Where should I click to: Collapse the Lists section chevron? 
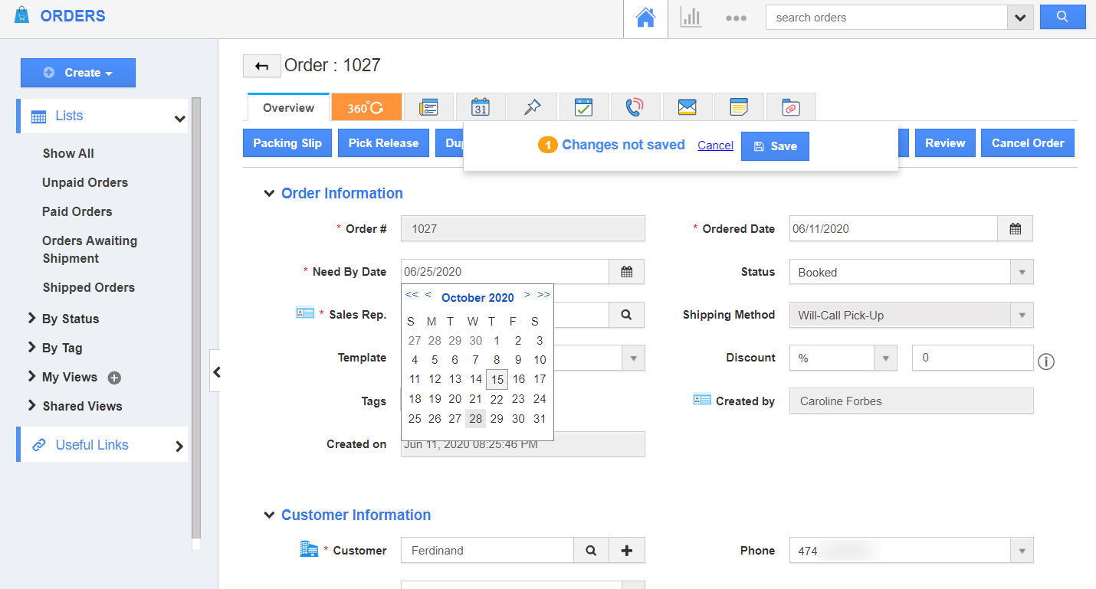click(x=179, y=118)
